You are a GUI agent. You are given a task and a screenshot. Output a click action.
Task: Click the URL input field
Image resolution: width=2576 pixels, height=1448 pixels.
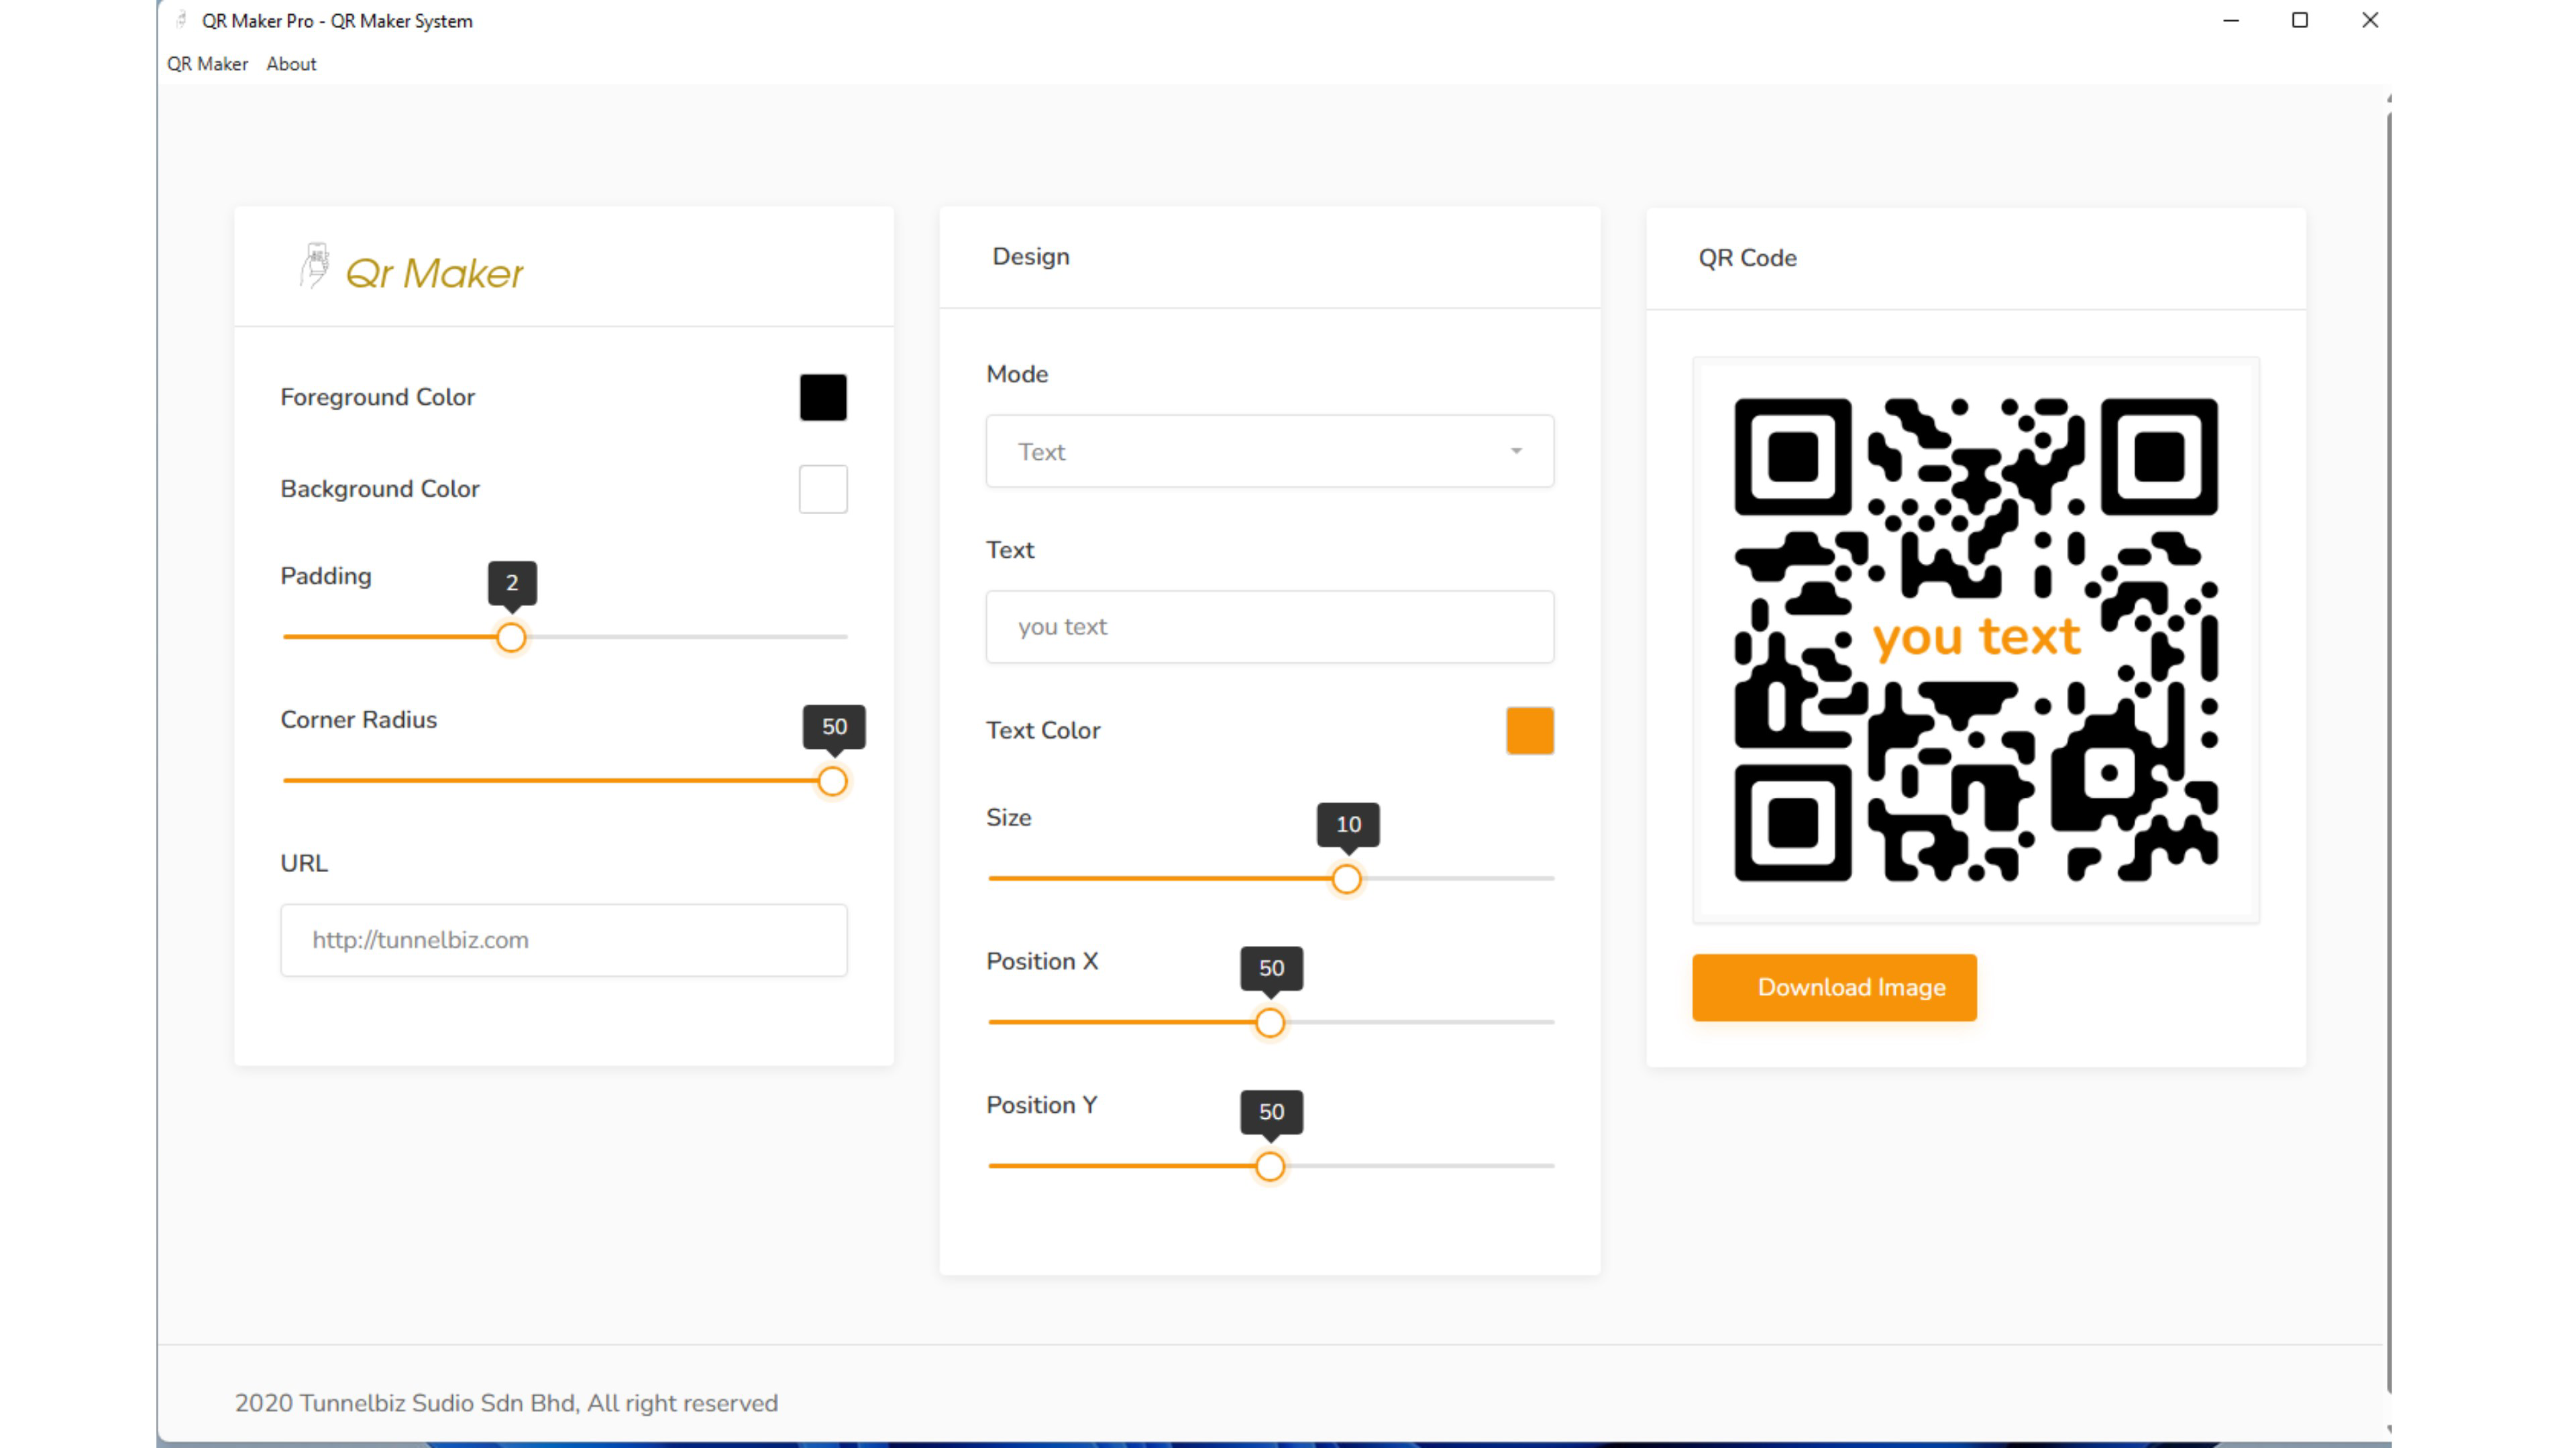tap(564, 941)
